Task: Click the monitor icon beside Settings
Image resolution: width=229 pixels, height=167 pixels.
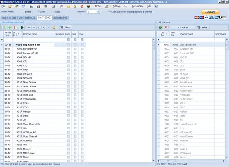Action: [125, 6]
